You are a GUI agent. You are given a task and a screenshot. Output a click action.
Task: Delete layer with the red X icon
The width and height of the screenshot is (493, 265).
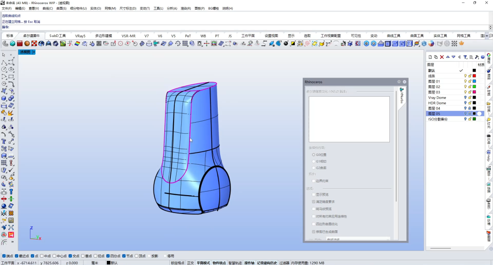442,57
